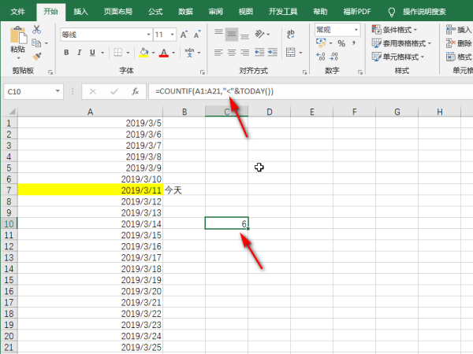Image resolution: width=473 pixels, height=354 pixels.
Task: Open the number format dropdown showing 常规
Action: 338,29
